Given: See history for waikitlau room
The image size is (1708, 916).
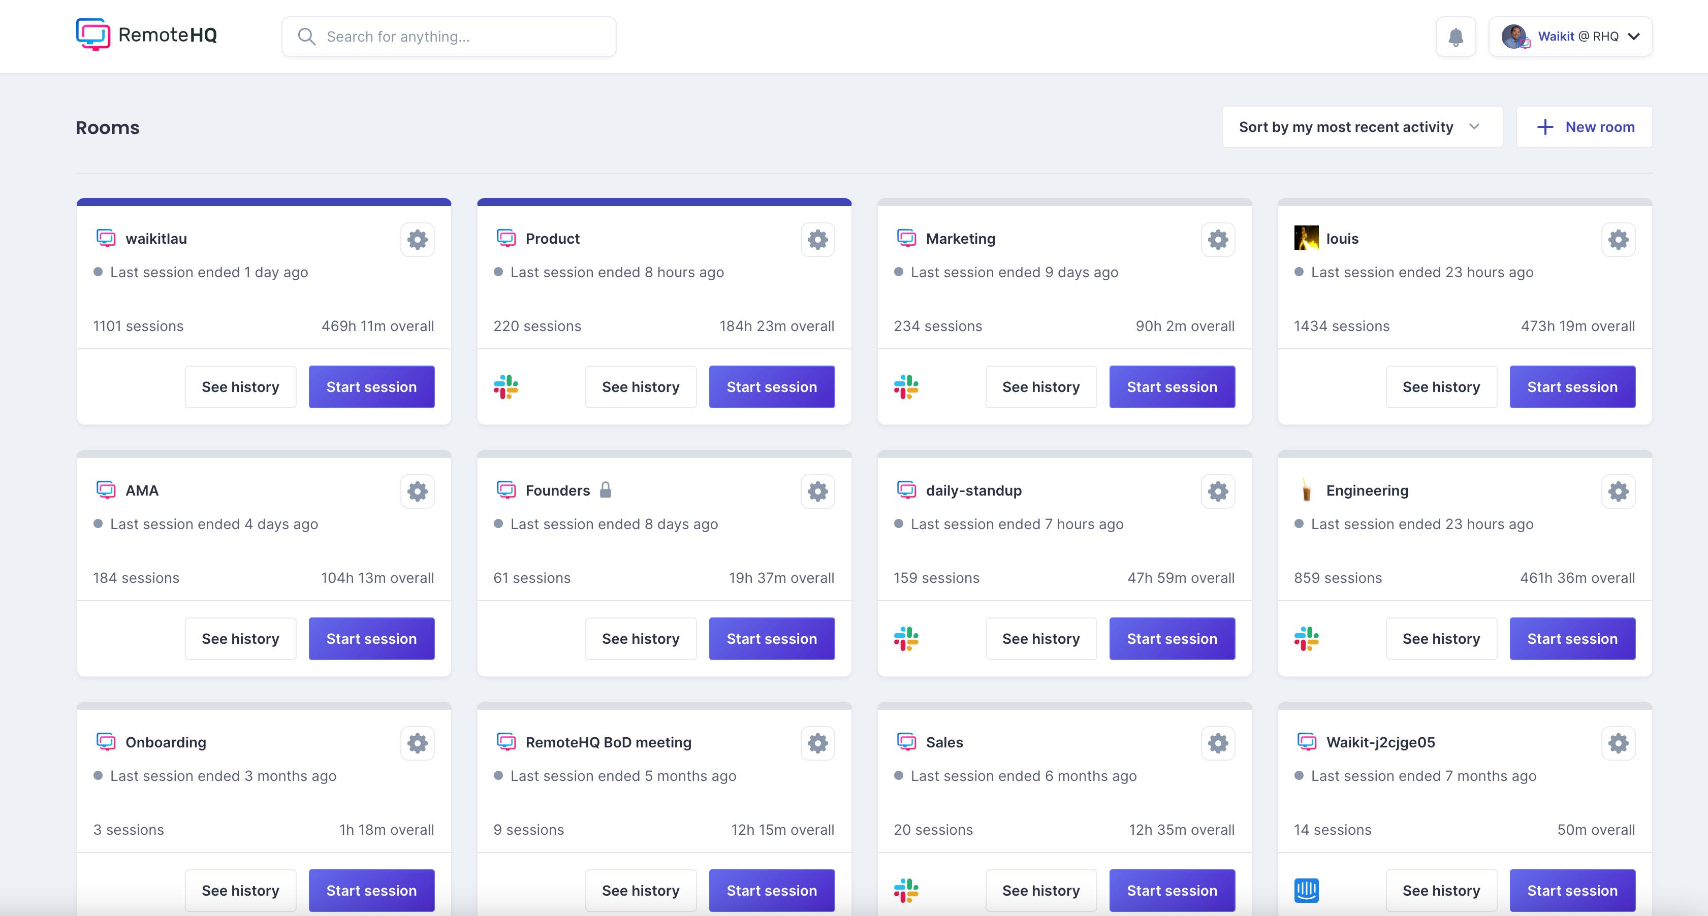Looking at the screenshot, I should click(241, 386).
